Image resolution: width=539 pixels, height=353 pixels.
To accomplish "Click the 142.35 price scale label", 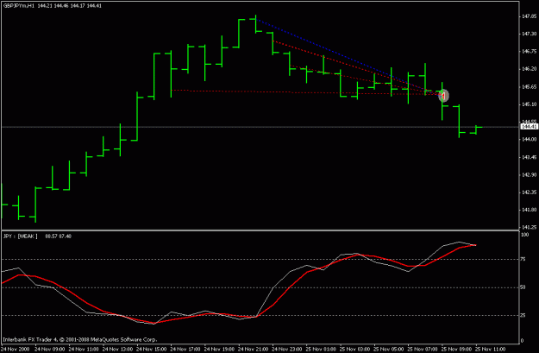I will (530, 192).
